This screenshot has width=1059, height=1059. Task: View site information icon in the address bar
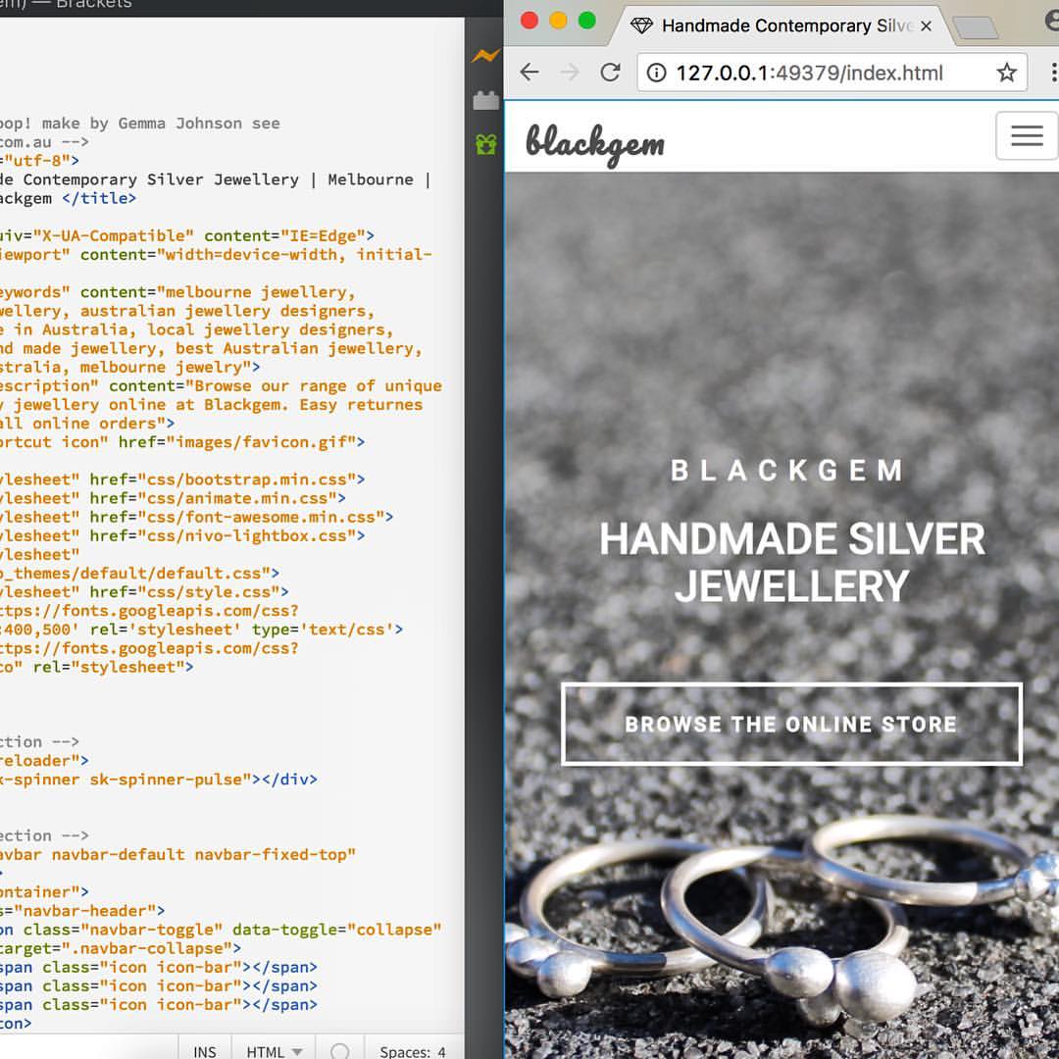point(656,73)
